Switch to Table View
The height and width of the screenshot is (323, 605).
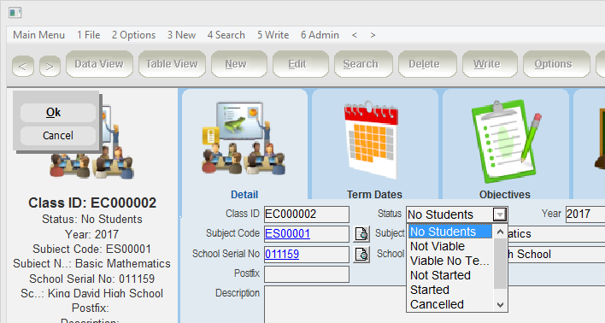click(172, 64)
